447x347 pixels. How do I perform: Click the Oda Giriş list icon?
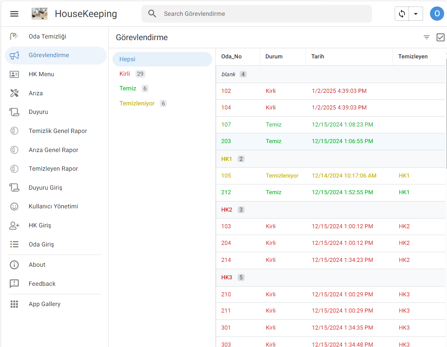coord(14,244)
